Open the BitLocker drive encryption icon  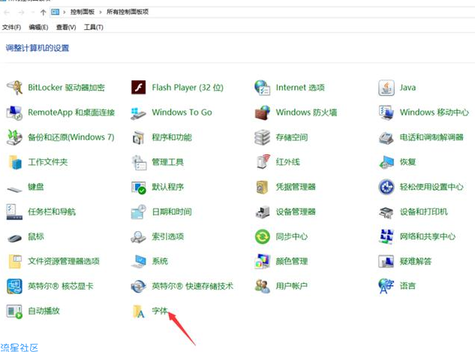(x=14, y=88)
